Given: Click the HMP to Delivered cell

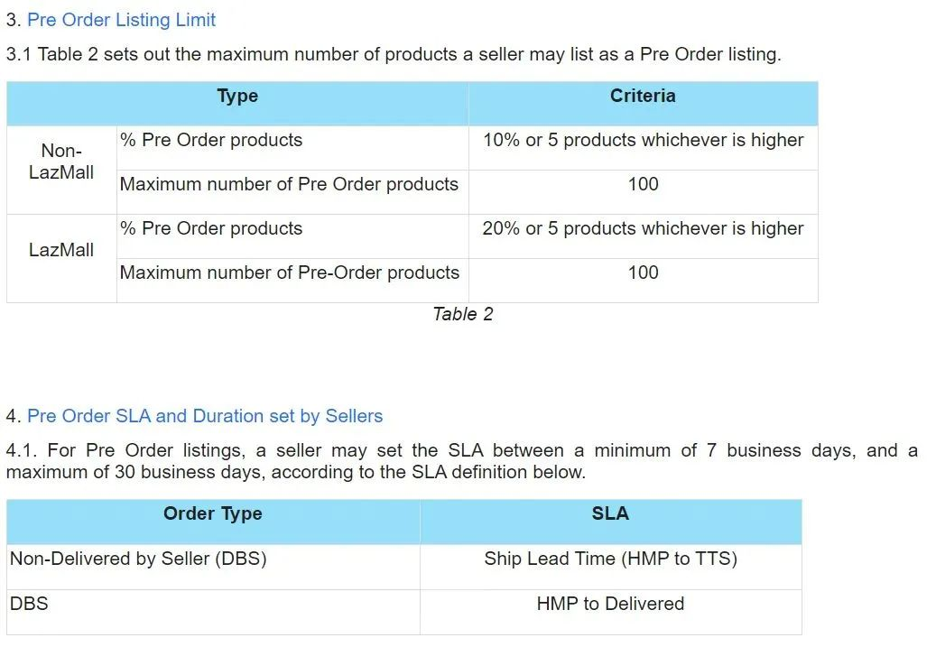Looking at the screenshot, I should (x=610, y=604).
